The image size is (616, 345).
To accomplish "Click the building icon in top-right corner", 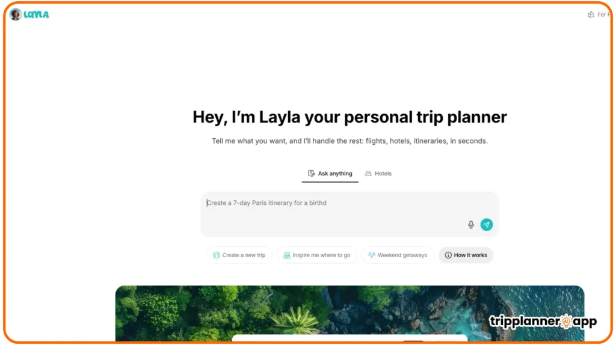I will (591, 14).
